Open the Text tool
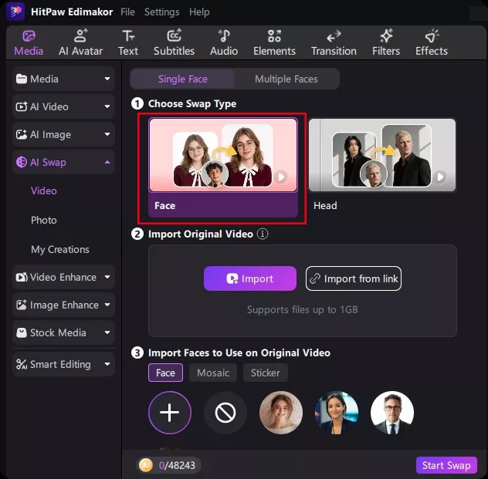This screenshot has width=488, height=479. pyautogui.click(x=128, y=43)
